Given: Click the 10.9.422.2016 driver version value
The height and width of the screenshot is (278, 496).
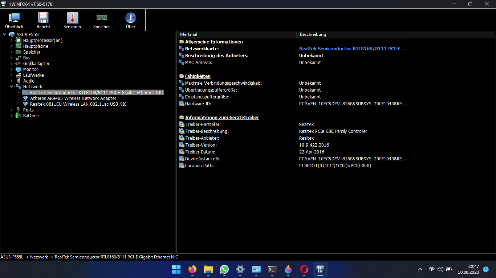Looking at the screenshot, I should pyautogui.click(x=314, y=145).
